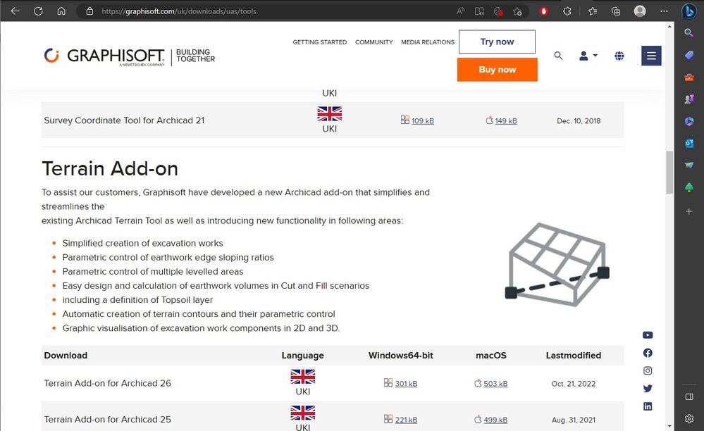Add a sidebar app with plus icon
This screenshot has height=431, width=704.
[688, 211]
